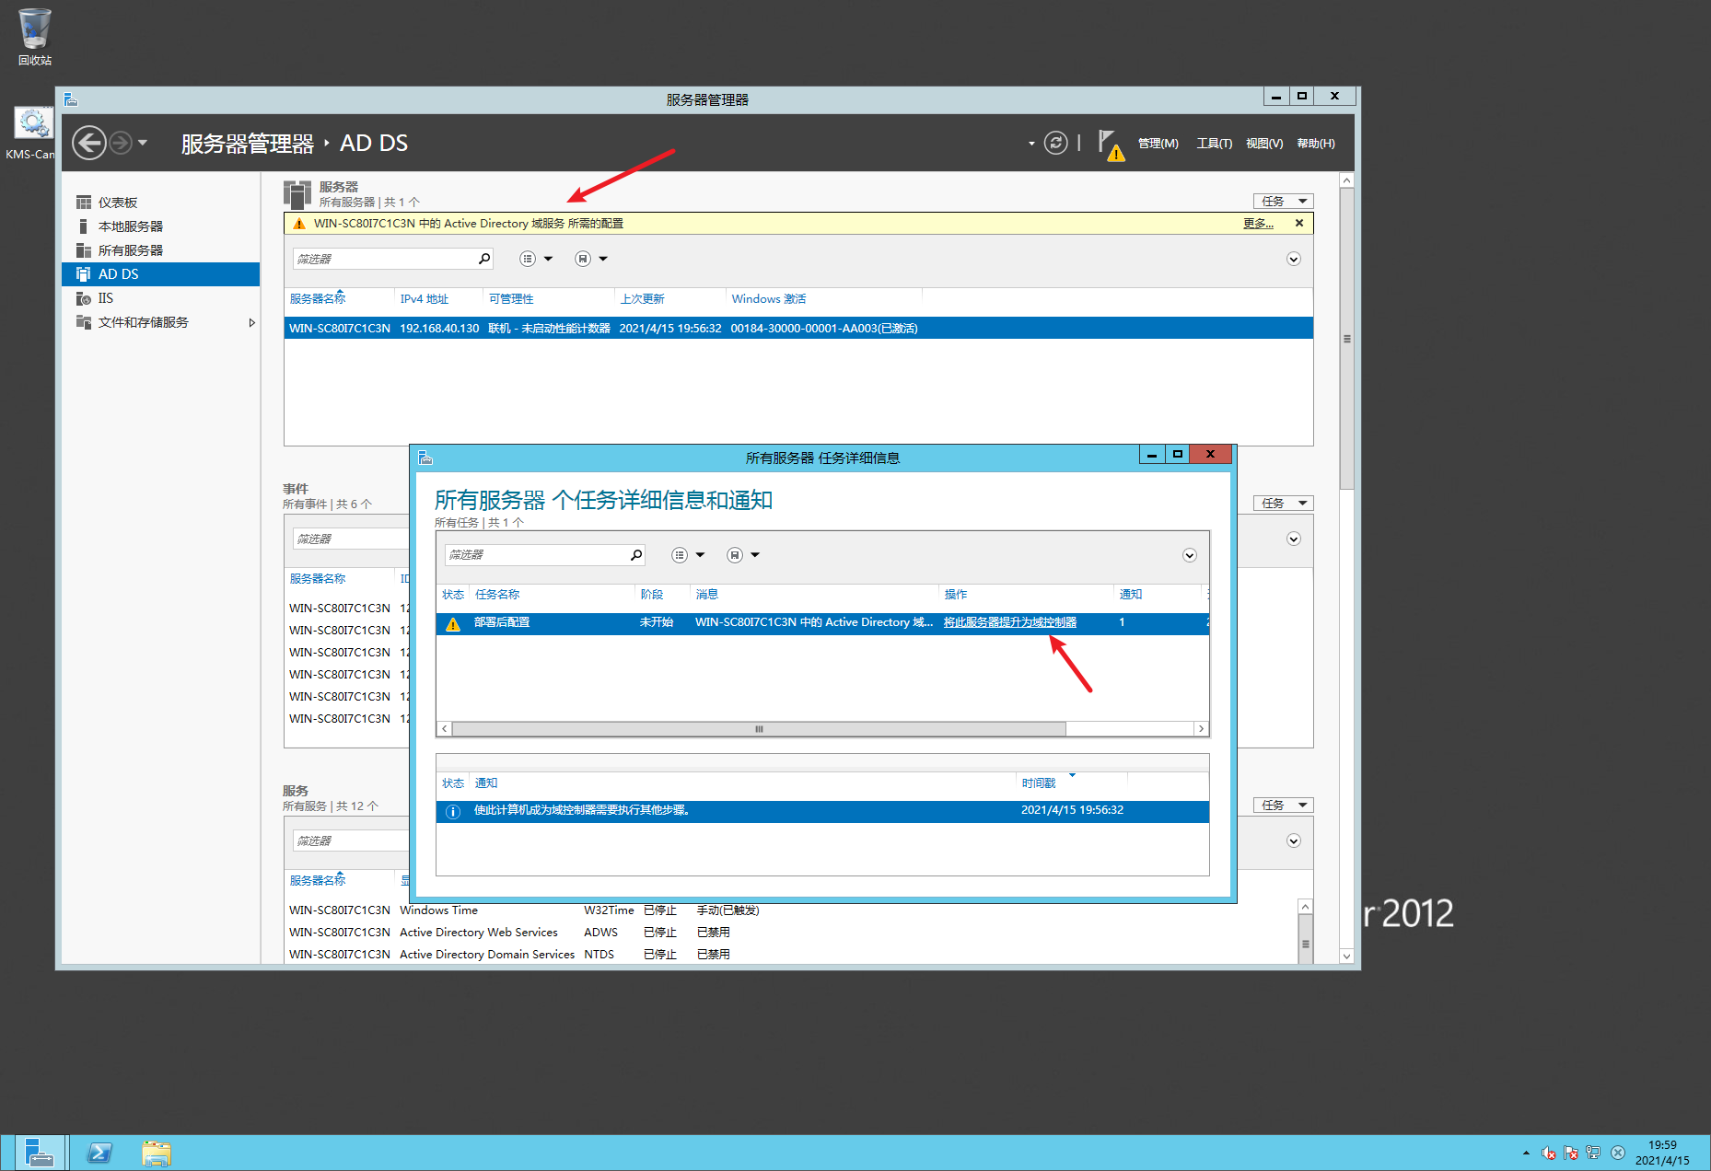Dismiss the yellow warning bar with X
The width and height of the screenshot is (1711, 1171).
(x=1299, y=224)
